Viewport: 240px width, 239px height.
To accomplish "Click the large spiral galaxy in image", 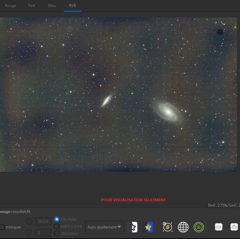I will [x=168, y=112].
